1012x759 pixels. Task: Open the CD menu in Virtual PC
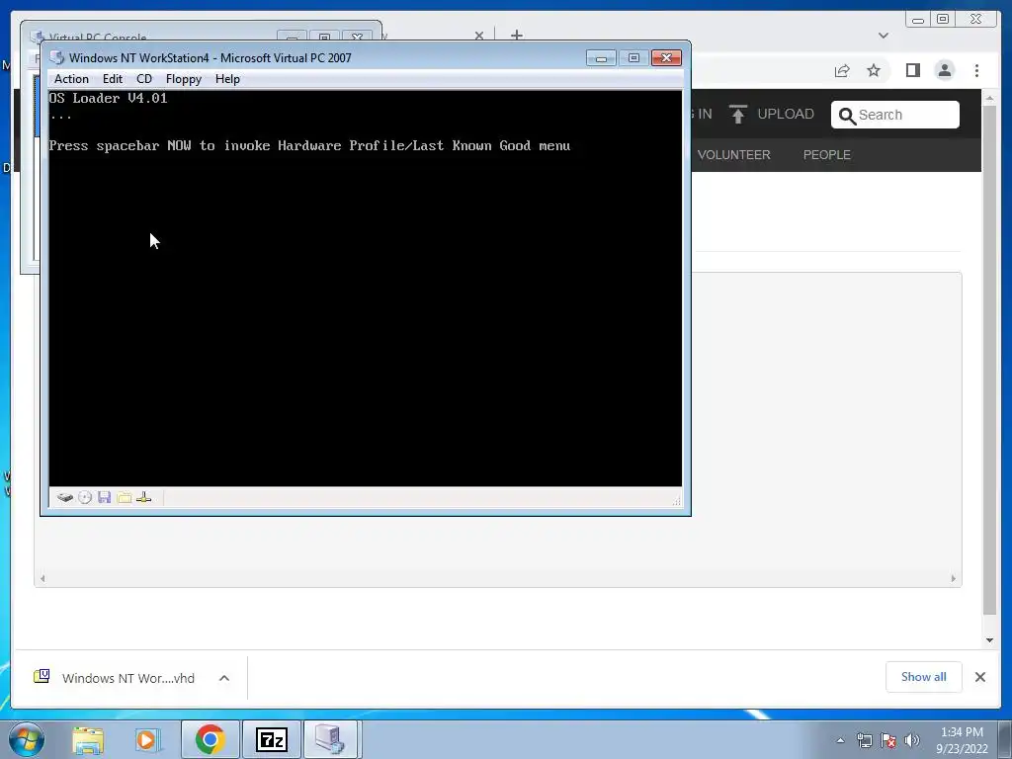point(144,79)
